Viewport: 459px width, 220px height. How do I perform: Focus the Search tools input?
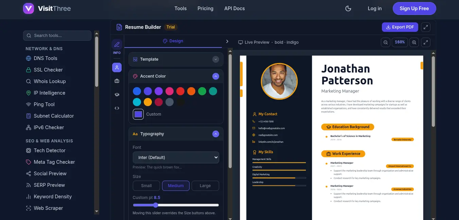57,36
